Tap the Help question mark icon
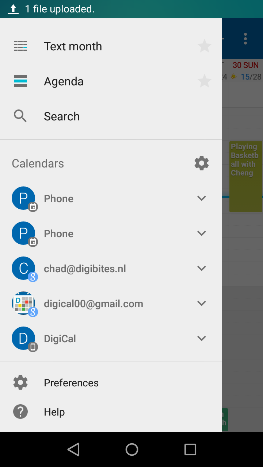The width and height of the screenshot is (263, 467). (x=20, y=412)
